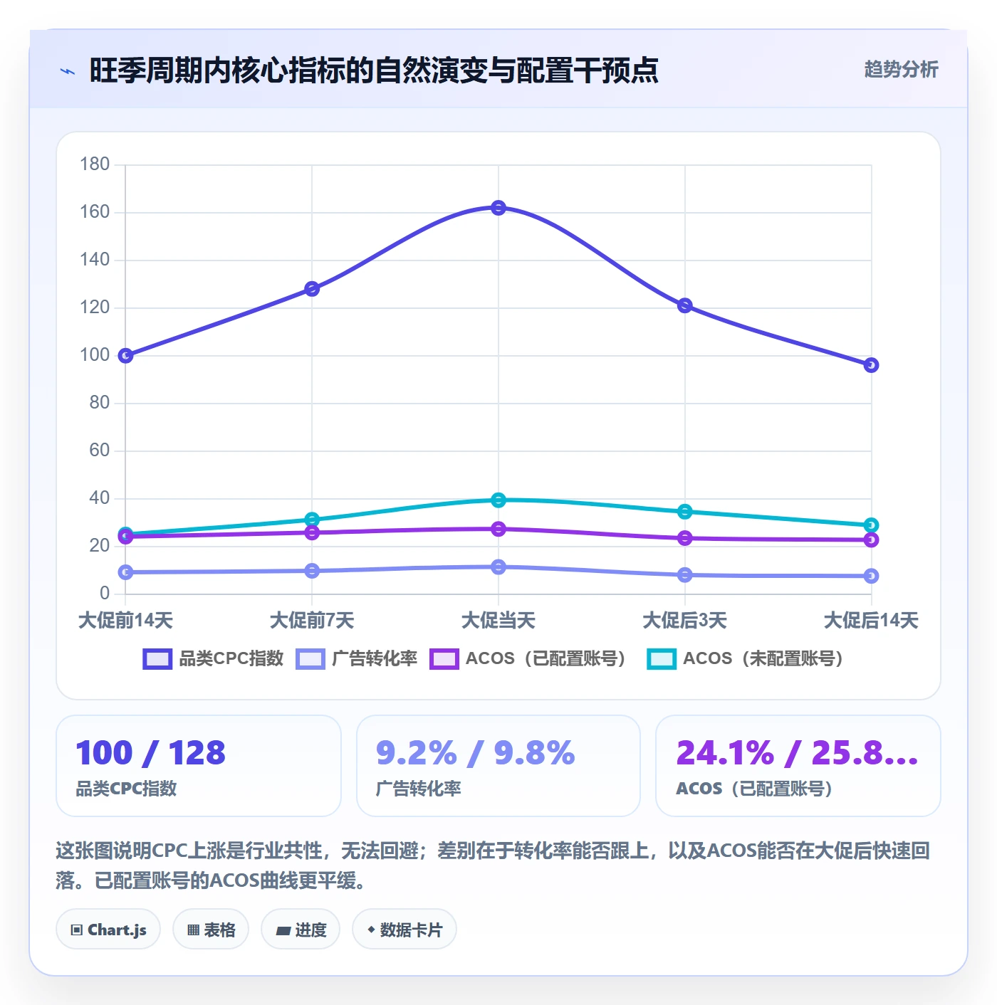Image resolution: width=997 pixels, height=1005 pixels.
Task: Open the 9.2% / 9.8% conversion card
Action: tap(499, 766)
